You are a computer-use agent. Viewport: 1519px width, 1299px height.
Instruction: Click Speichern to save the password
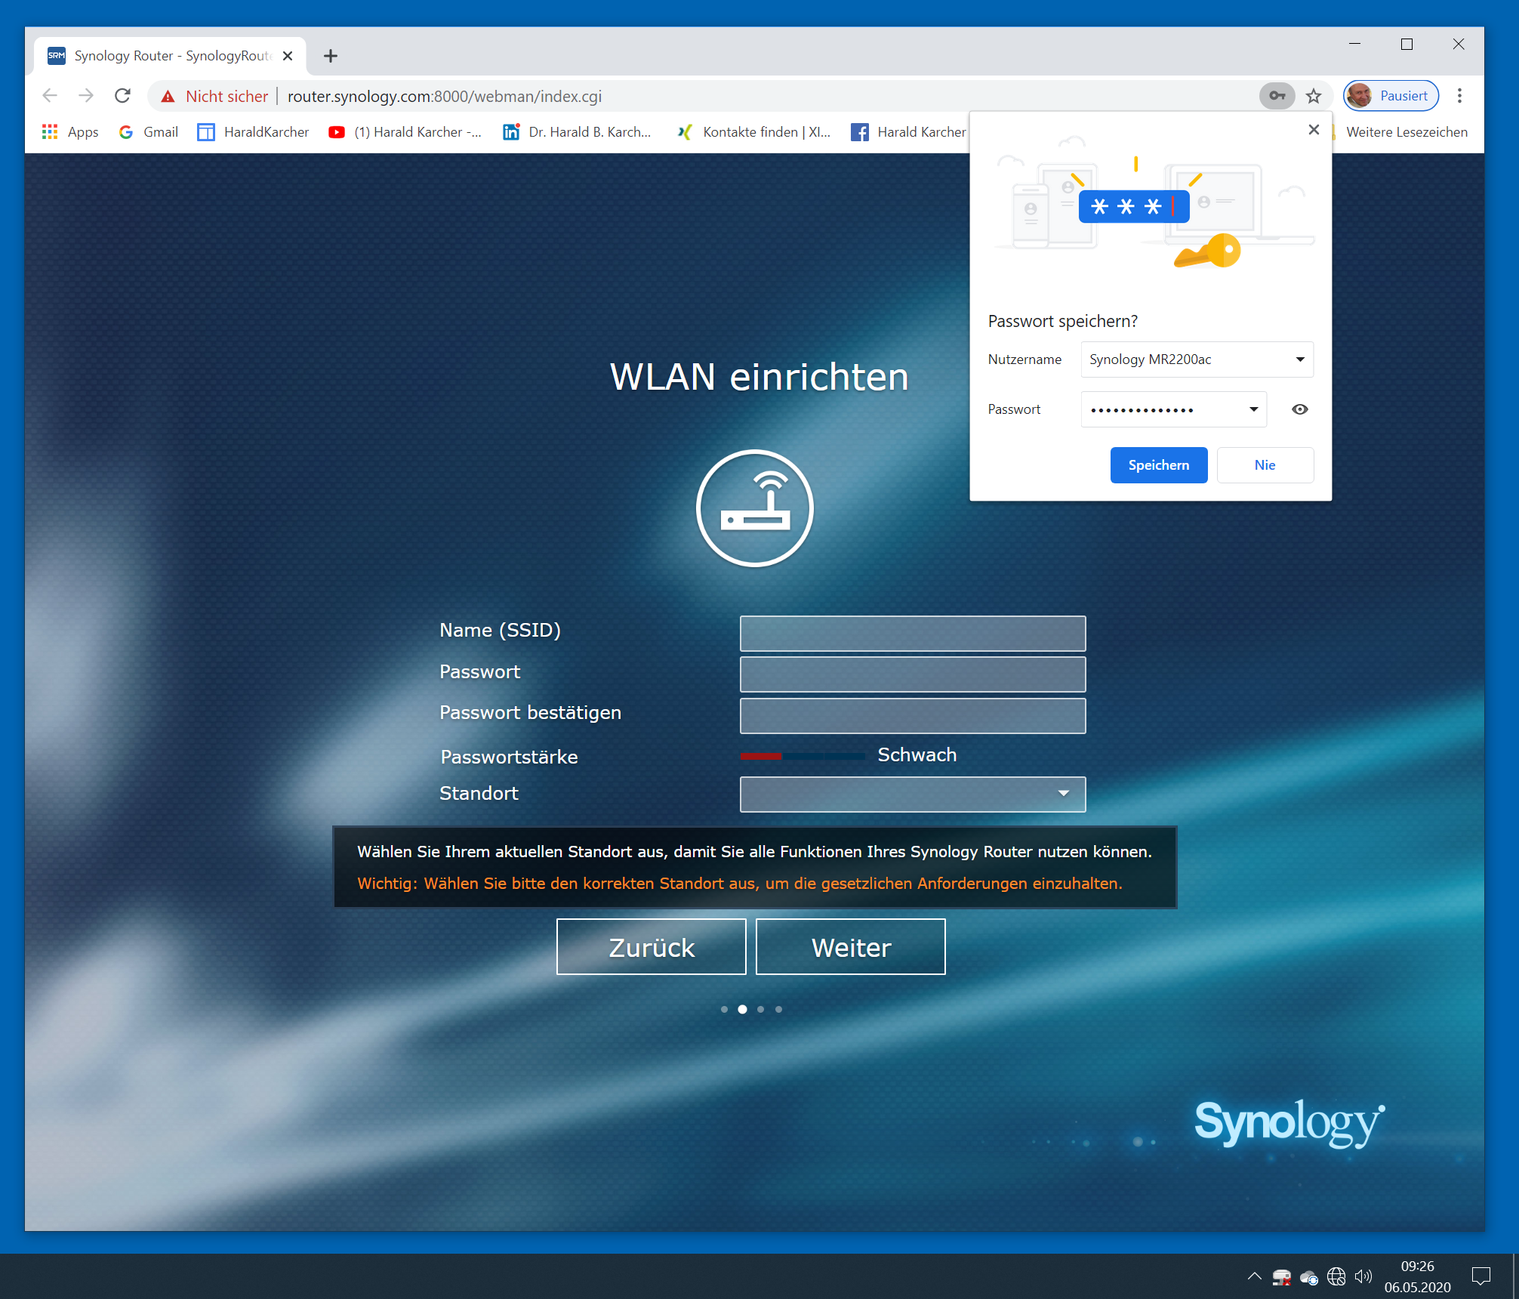point(1158,465)
